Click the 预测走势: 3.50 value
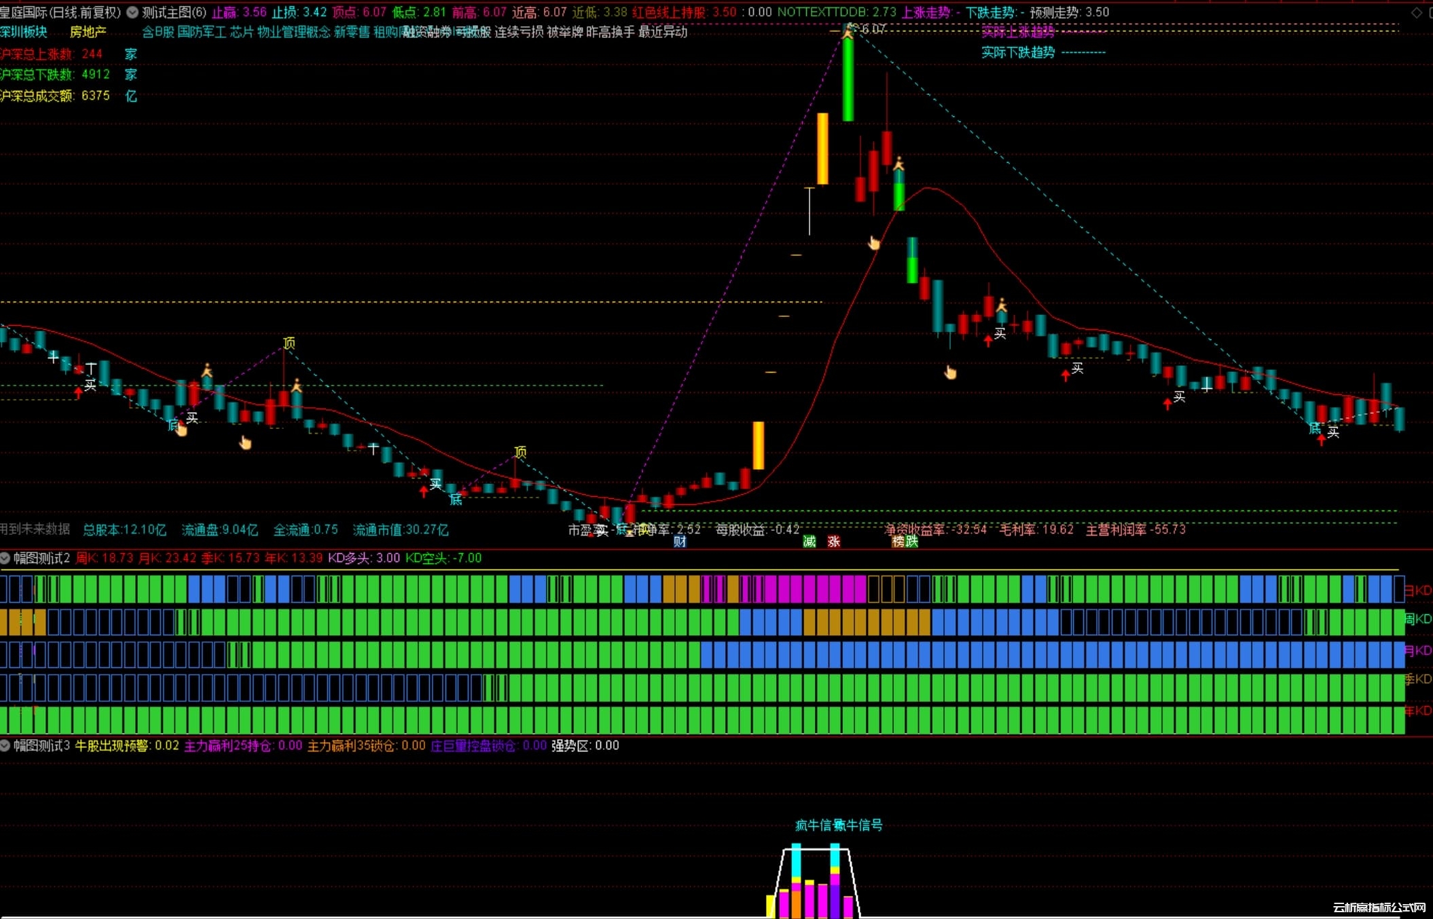 (x=1070, y=12)
